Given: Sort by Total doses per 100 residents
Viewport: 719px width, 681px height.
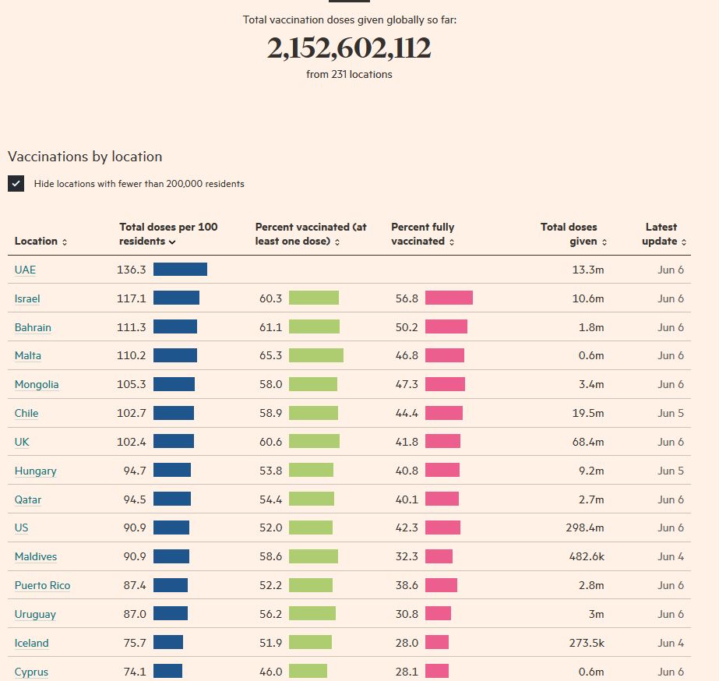Looking at the screenshot, I should coord(167,235).
